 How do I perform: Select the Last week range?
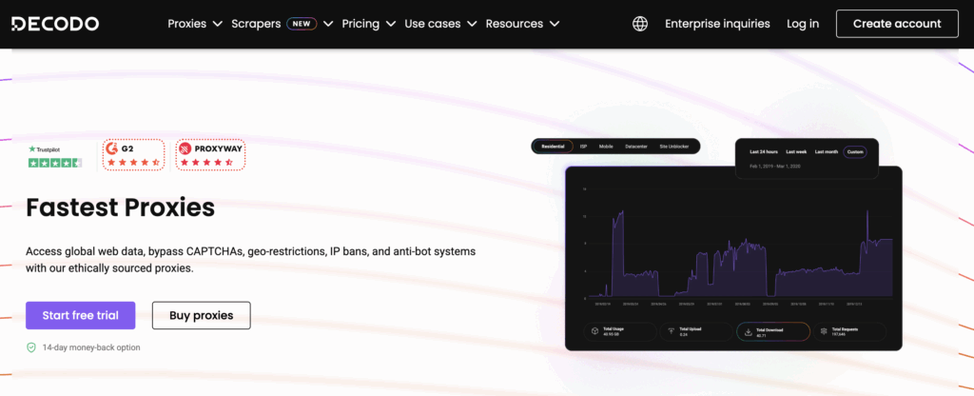click(x=796, y=151)
